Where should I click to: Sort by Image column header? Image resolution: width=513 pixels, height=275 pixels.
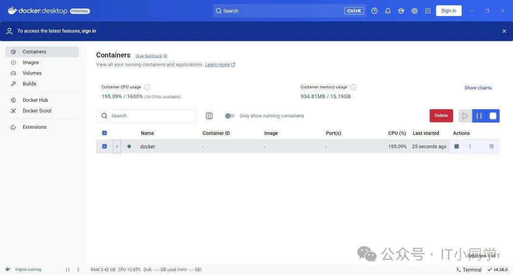click(x=271, y=133)
